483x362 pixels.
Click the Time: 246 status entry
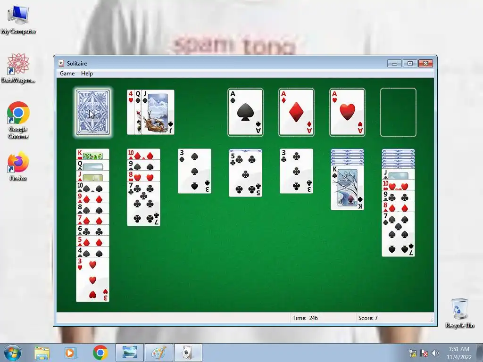pos(305,318)
